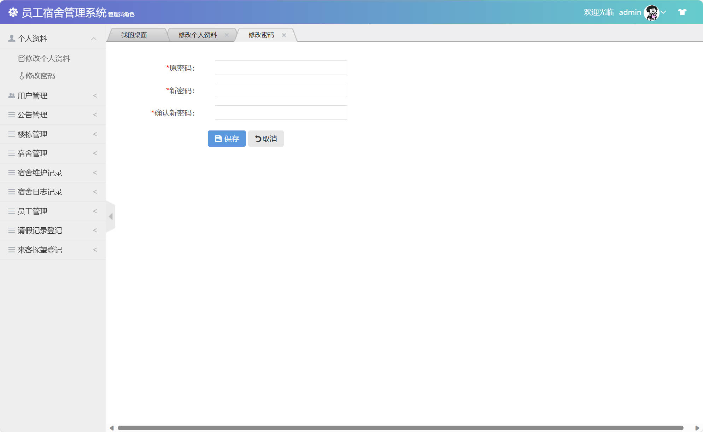Click the 取消 cancel button

(266, 139)
